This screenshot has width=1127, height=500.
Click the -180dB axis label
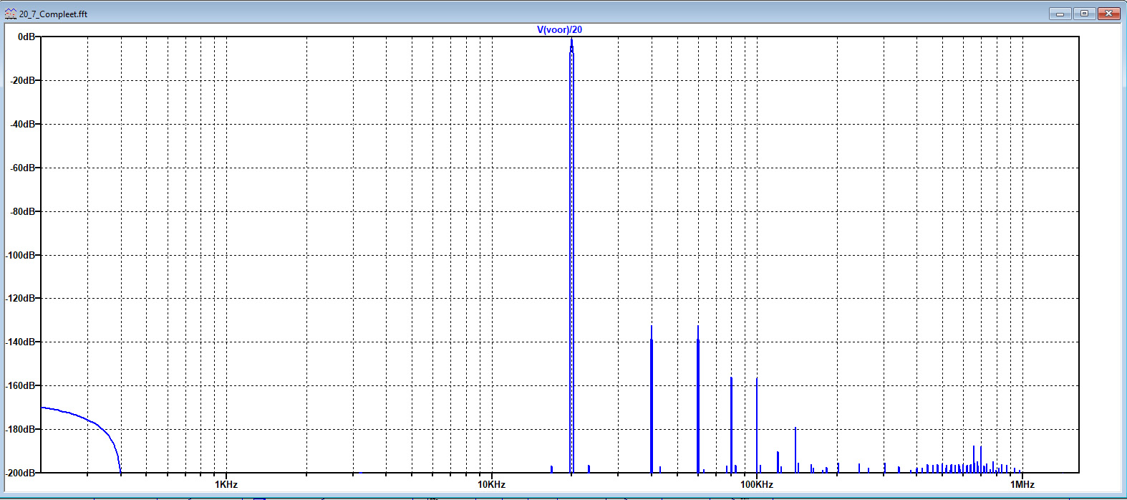point(20,429)
